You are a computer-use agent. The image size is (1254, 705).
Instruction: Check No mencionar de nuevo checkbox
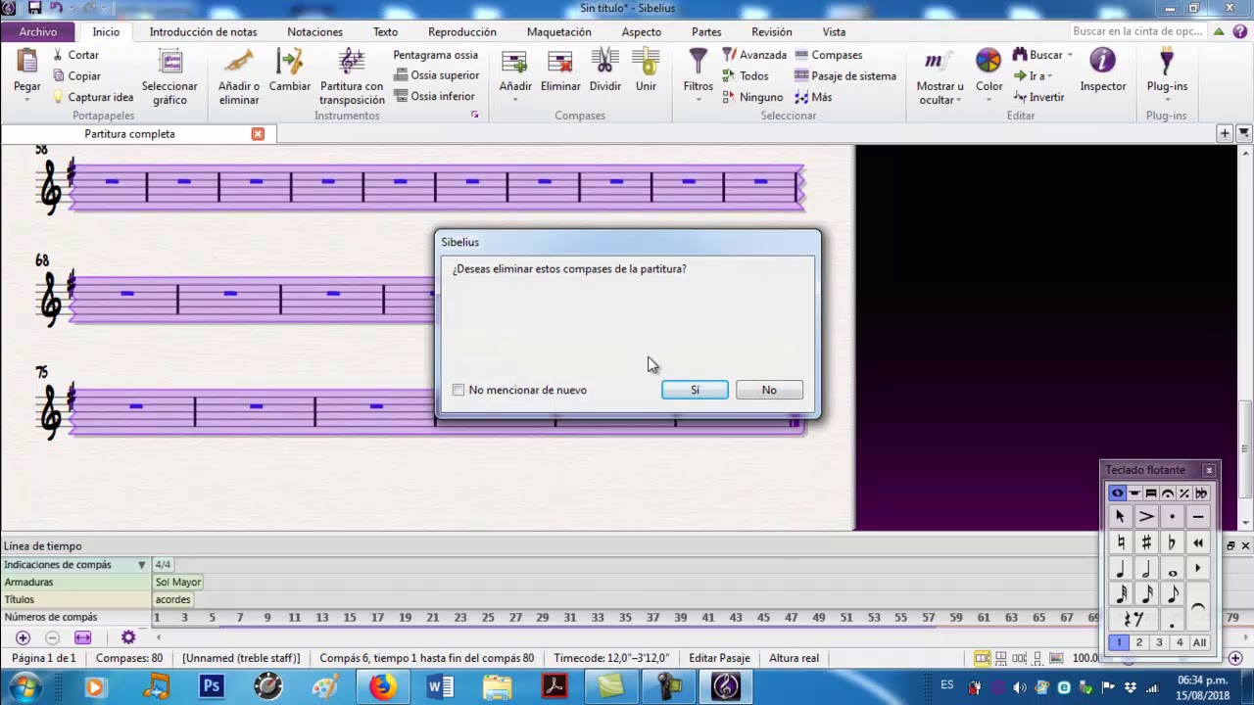click(x=458, y=390)
